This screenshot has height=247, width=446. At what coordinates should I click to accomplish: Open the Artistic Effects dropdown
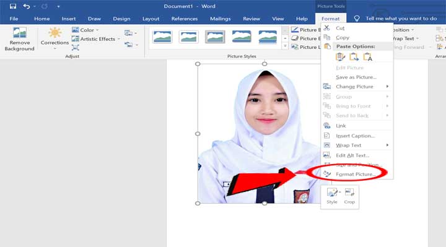click(96, 39)
